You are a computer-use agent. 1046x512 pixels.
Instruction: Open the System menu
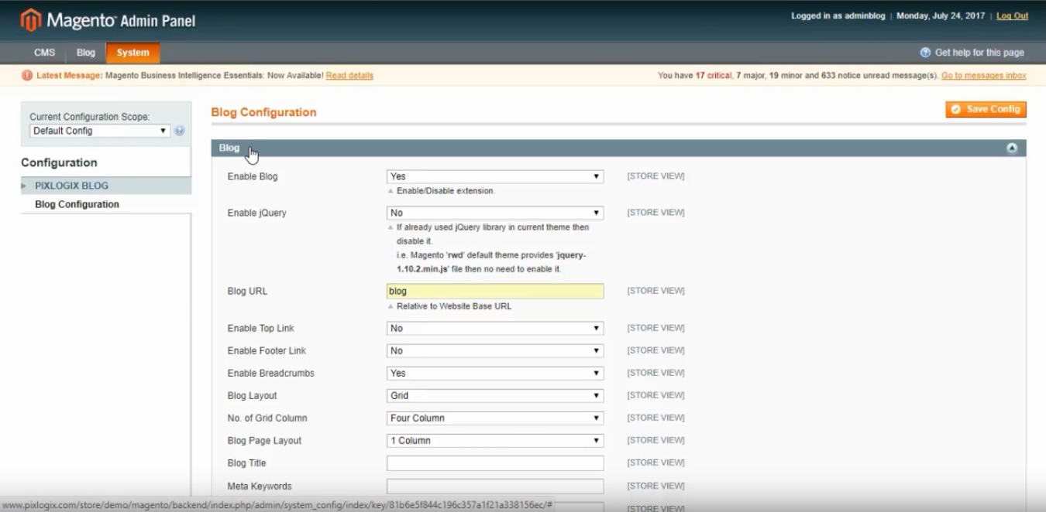coord(132,53)
